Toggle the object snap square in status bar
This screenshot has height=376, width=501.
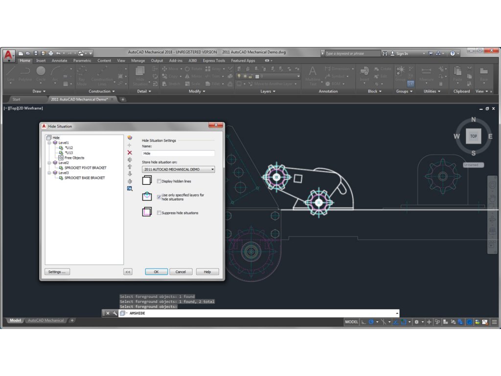pos(404,322)
